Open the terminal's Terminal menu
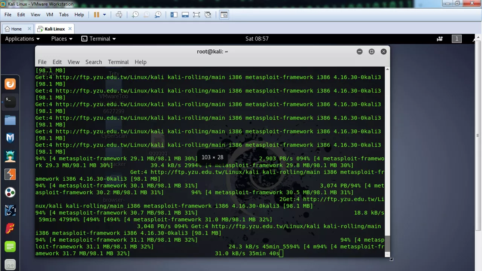 click(x=118, y=62)
